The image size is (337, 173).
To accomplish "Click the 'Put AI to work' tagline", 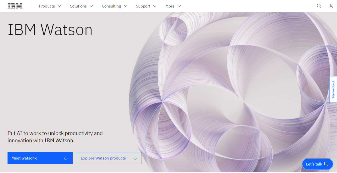I will (55, 137).
